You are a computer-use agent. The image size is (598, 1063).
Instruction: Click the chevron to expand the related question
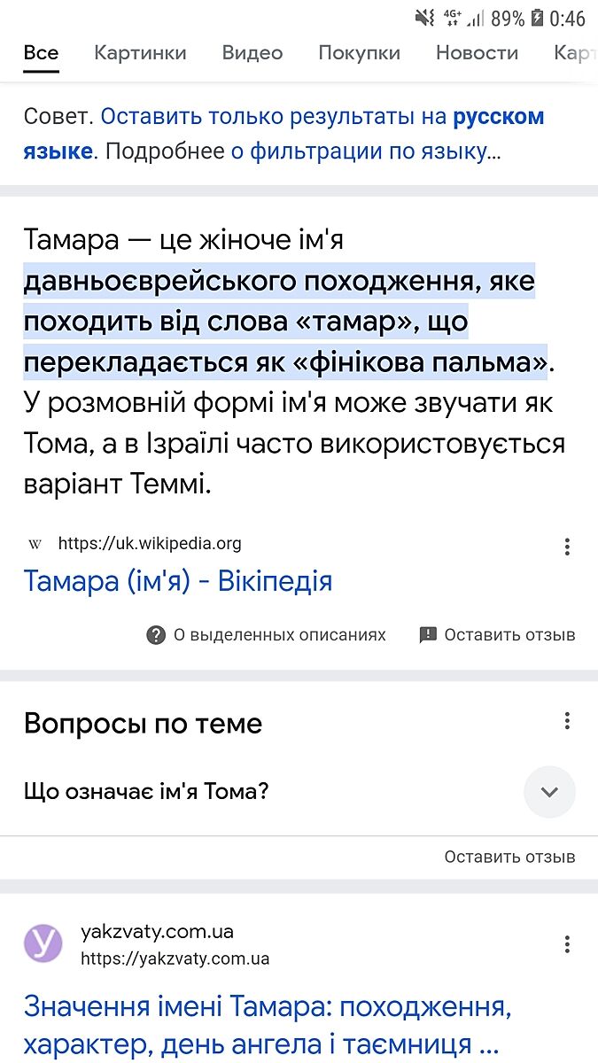pos(549,791)
